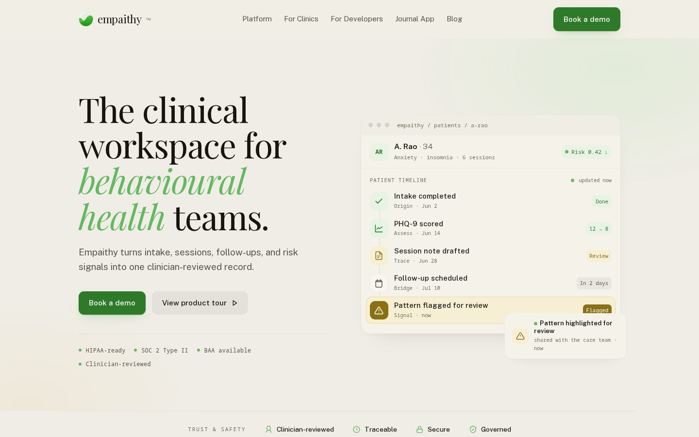Click the empaithy / patients / a-rao breadcrumb
This screenshot has height=437, width=699.
(442, 125)
